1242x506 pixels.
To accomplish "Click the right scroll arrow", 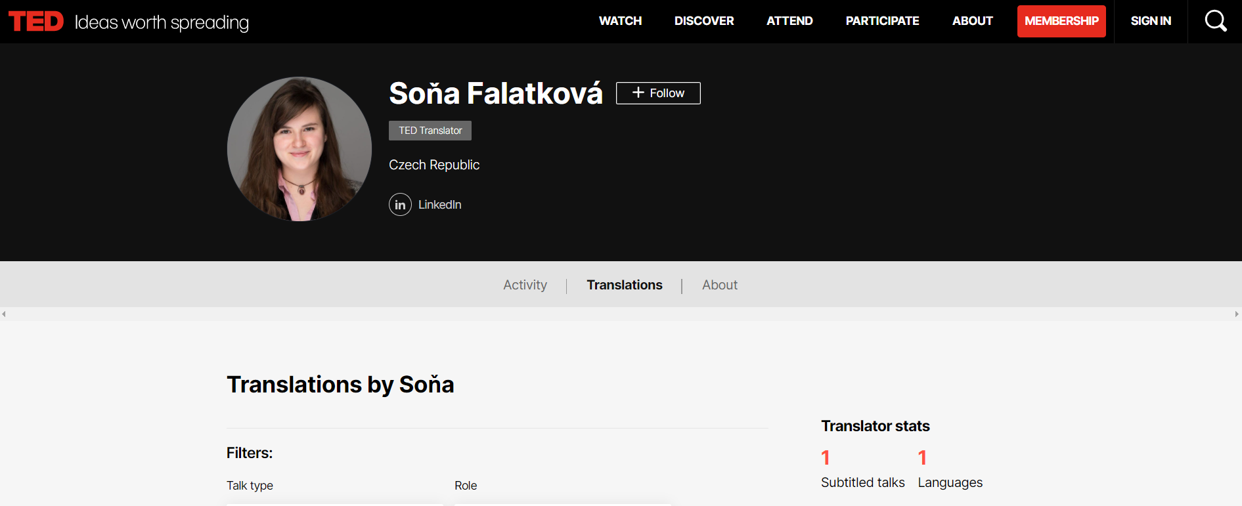I will (x=1237, y=314).
